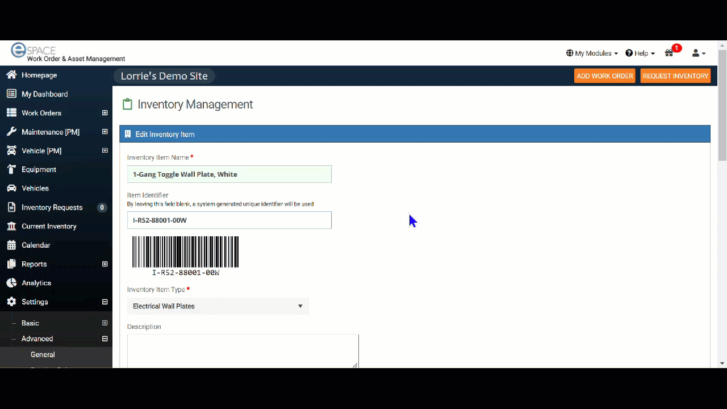The image size is (727, 409).
Task: Click the ADD WORK ORDER button
Action: point(604,76)
